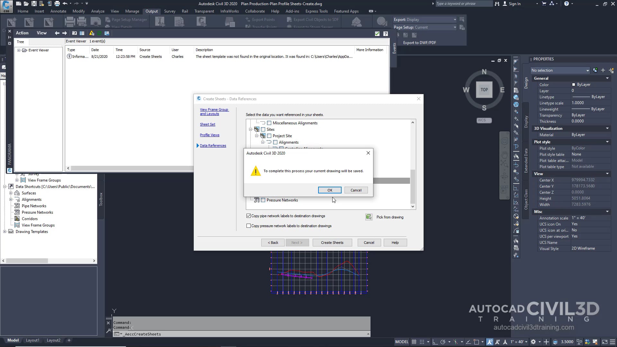Click the TOP face of the ViewCube

[484, 90]
